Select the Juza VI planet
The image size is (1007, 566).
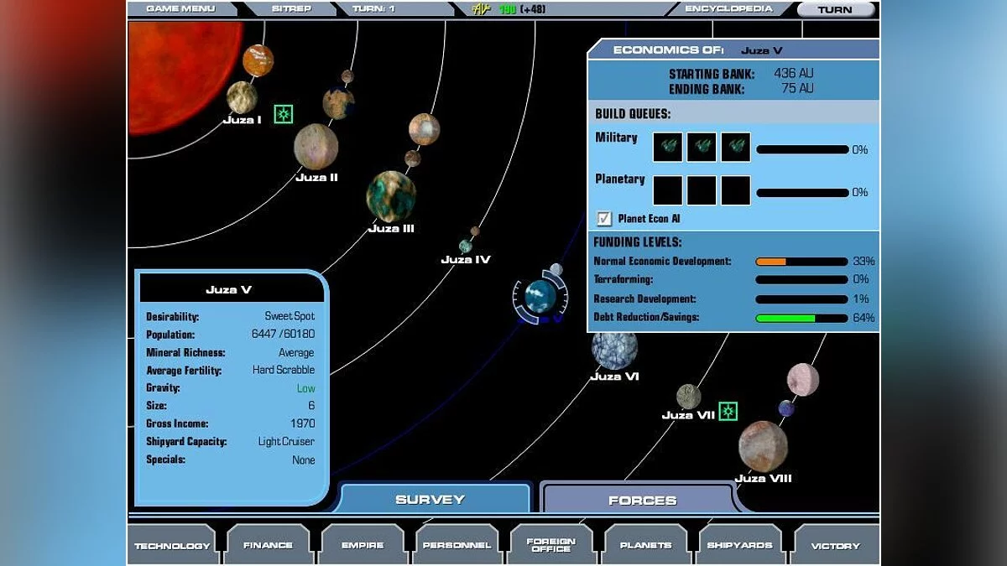click(x=614, y=349)
